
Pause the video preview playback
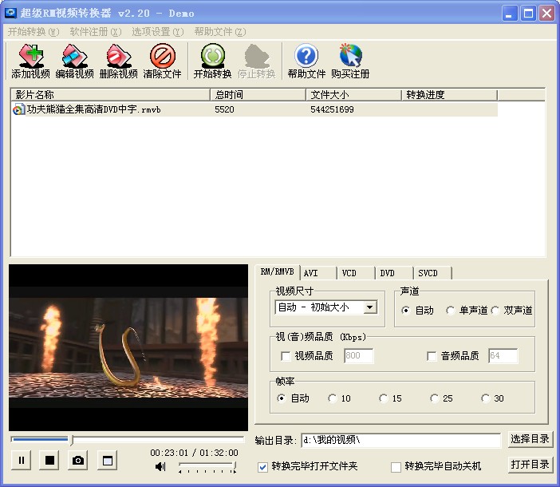22,460
